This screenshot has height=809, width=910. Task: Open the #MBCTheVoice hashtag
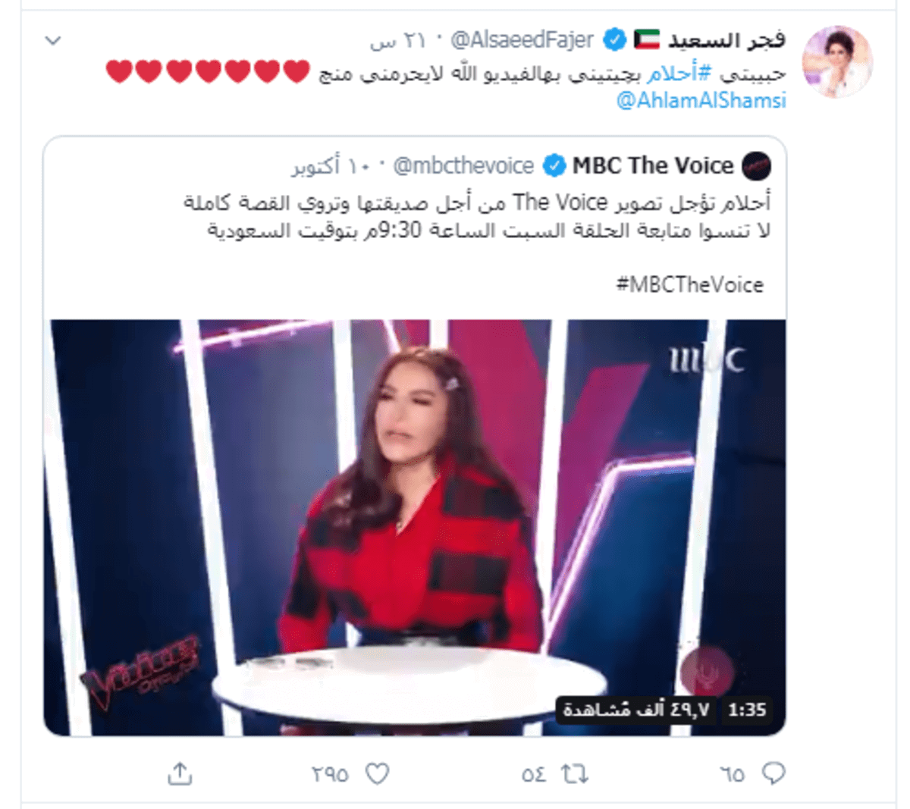(690, 285)
